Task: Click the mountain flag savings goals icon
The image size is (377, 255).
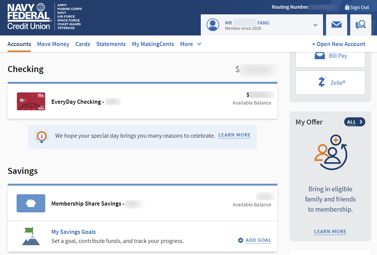Action: click(31, 236)
